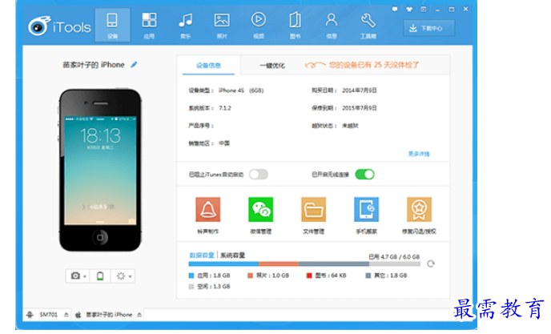Click the battery status icon
This screenshot has height=334, width=551.
click(100, 276)
